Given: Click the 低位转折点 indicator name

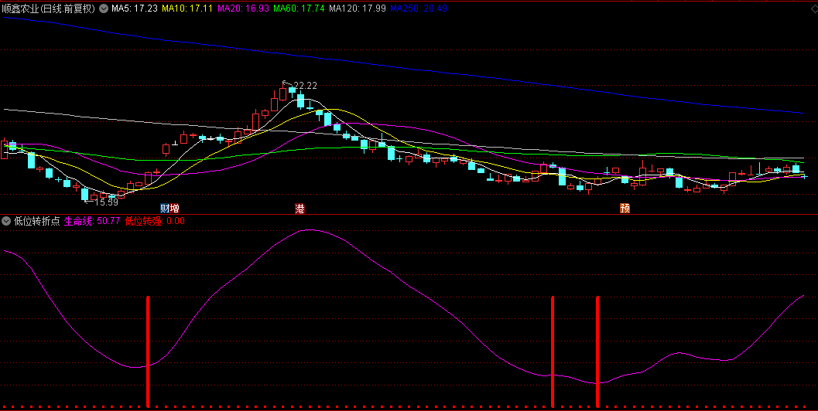Looking at the screenshot, I should [x=37, y=221].
